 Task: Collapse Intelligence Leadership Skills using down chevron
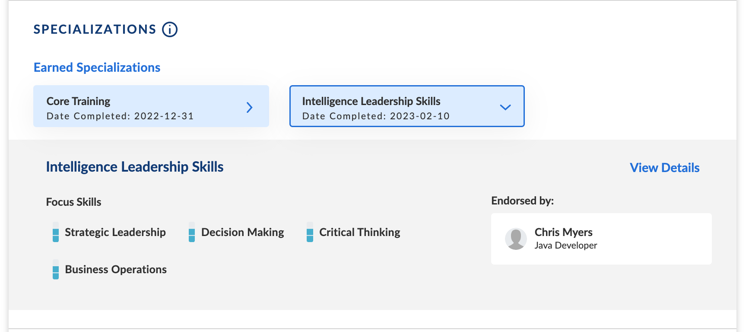pyautogui.click(x=505, y=107)
